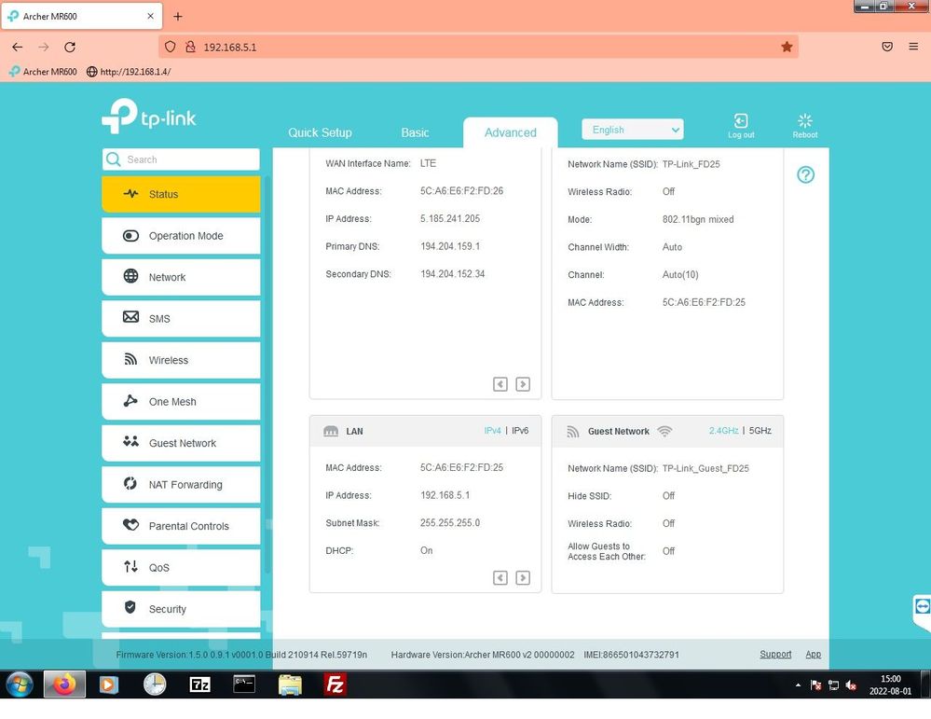931x719 pixels.
Task: Switch Guest Network to 5GHz
Action: (760, 431)
